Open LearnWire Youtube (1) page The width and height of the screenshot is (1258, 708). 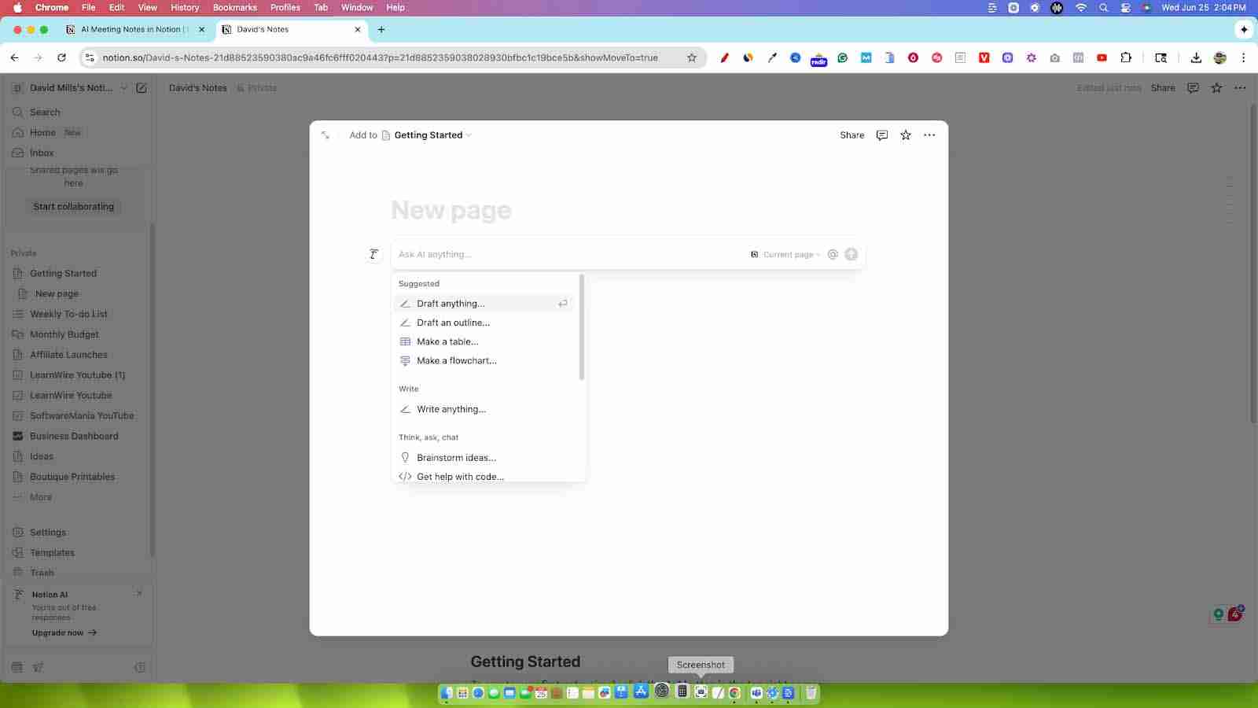[76, 375]
